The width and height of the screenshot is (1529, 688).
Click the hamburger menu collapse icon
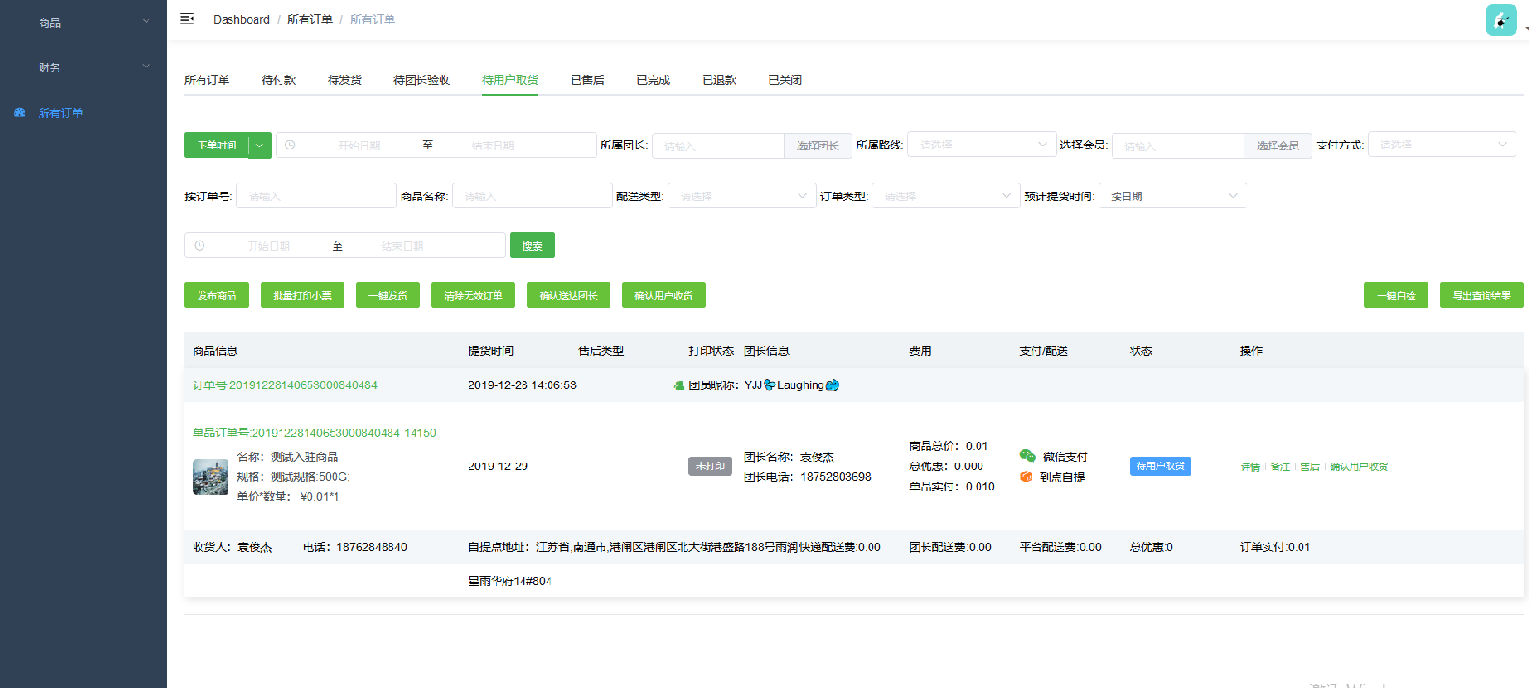187,19
